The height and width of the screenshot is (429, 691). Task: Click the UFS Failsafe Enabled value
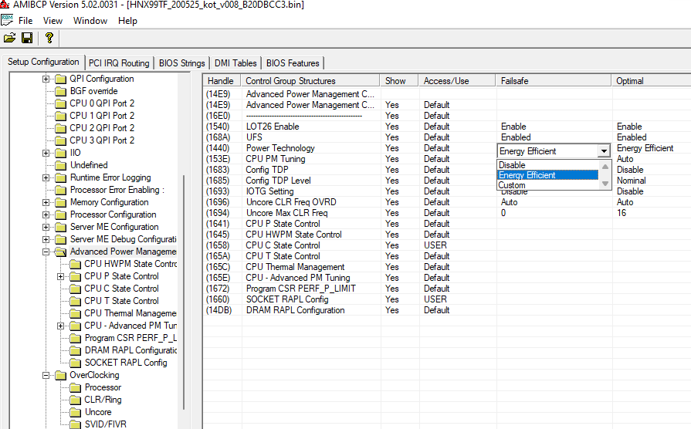click(516, 137)
